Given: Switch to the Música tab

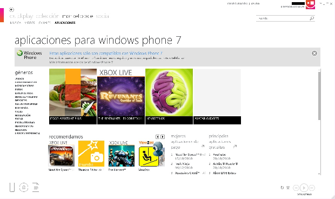Looking at the screenshot, I should (15, 23).
